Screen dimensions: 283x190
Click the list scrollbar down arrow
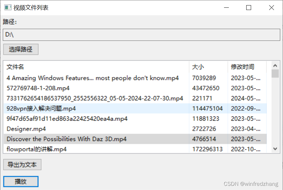coord(275,149)
